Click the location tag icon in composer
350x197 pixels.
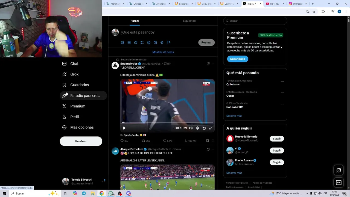[162, 42]
